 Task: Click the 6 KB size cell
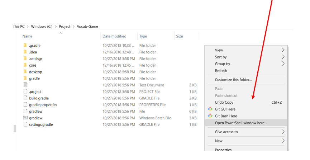coord(193,112)
